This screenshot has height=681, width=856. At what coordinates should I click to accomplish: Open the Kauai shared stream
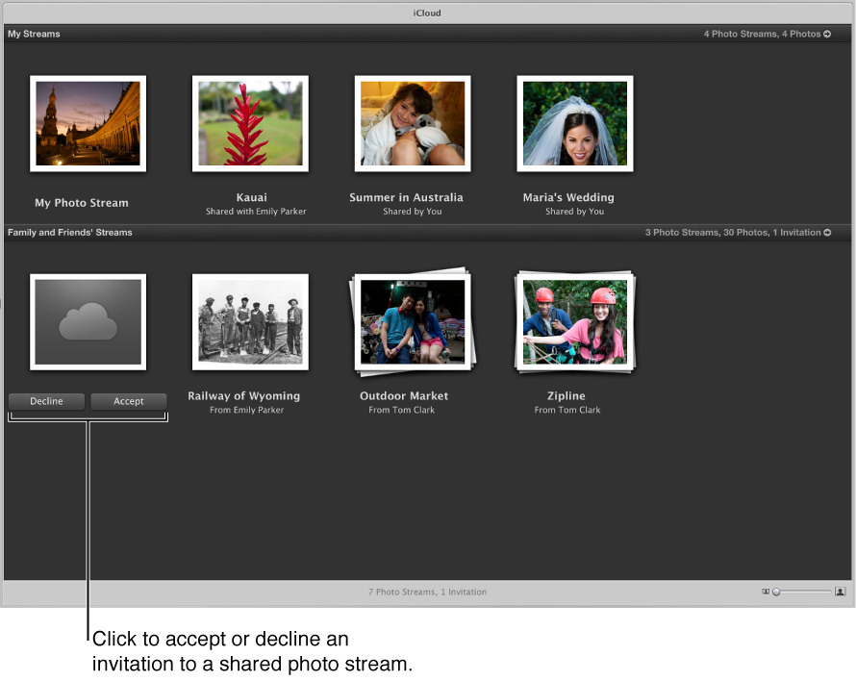(250, 123)
